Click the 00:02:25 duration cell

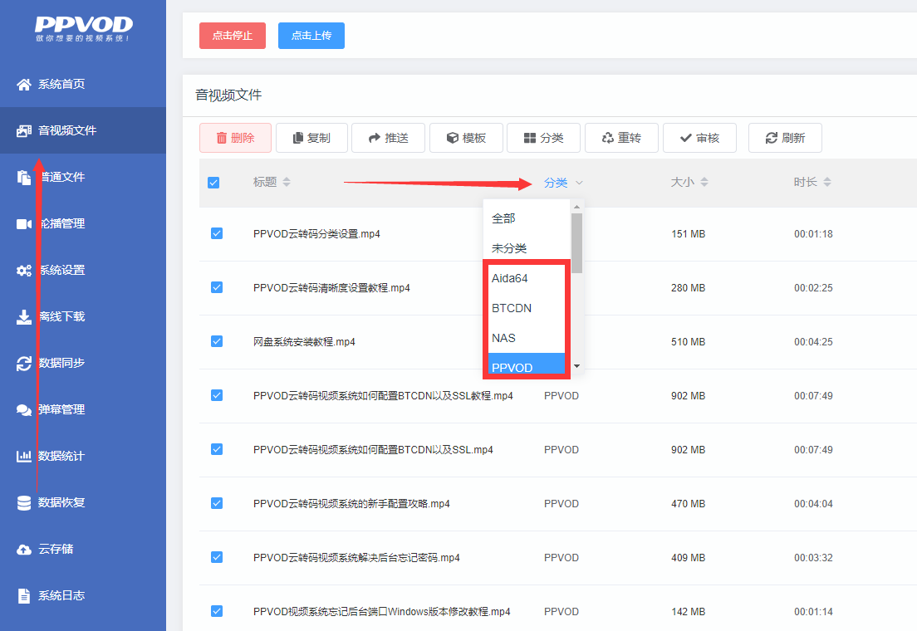(x=813, y=288)
